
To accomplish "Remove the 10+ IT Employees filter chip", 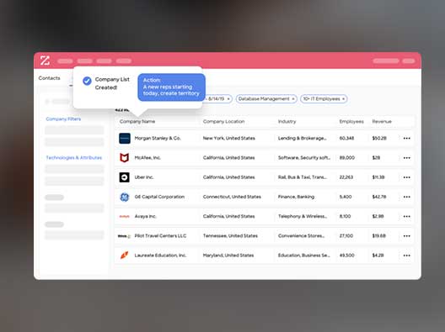I will coord(343,99).
